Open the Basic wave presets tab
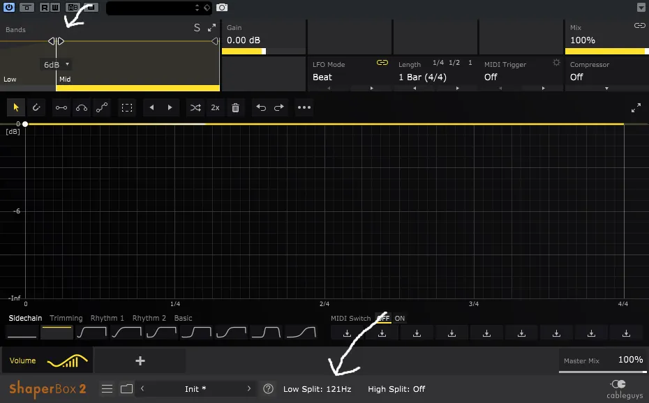The height and width of the screenshot is (403, 649). click(x=183, y=318)
